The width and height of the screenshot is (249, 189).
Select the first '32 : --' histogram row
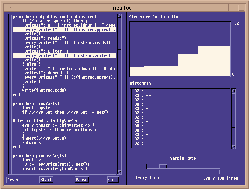click(x=142, y=91)
